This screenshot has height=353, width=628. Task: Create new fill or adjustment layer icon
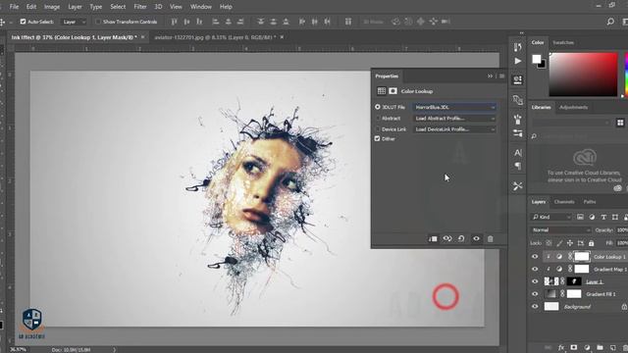click(587, 347)
